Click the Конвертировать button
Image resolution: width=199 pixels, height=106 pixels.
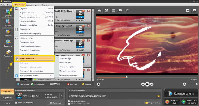(181, 93)
